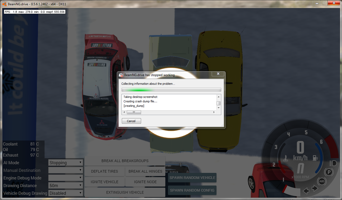Click the resize grip of crash dialog

tap(222, 126)
